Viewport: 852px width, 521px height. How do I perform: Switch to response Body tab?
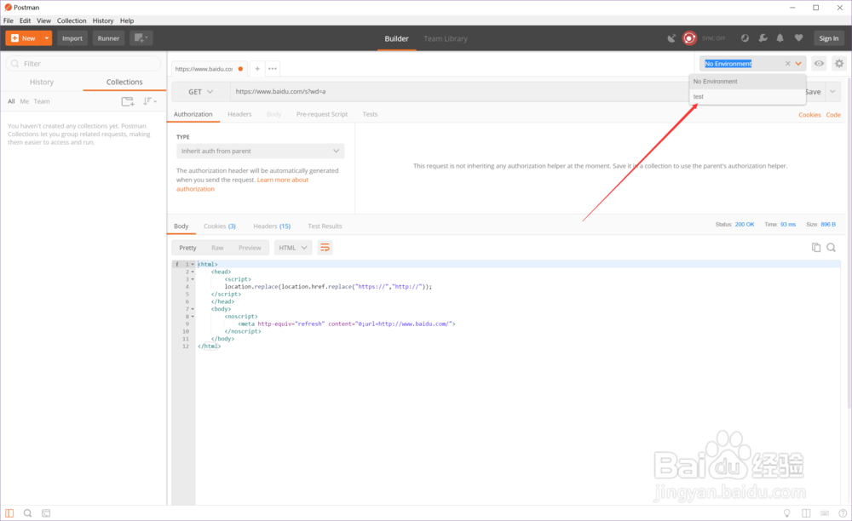[x=181, y=226]
